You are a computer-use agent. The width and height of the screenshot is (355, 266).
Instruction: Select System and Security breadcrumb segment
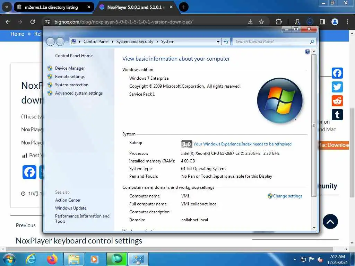pyautogui.click(x=135, y=42)
